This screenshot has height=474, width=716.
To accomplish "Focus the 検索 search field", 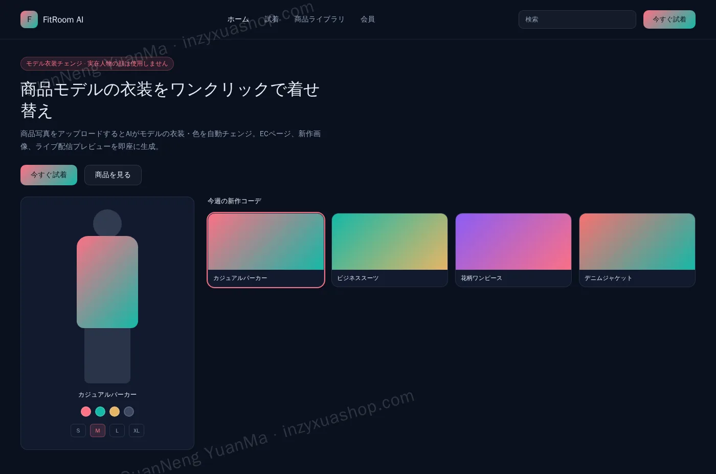I will [x=577, y=19].
